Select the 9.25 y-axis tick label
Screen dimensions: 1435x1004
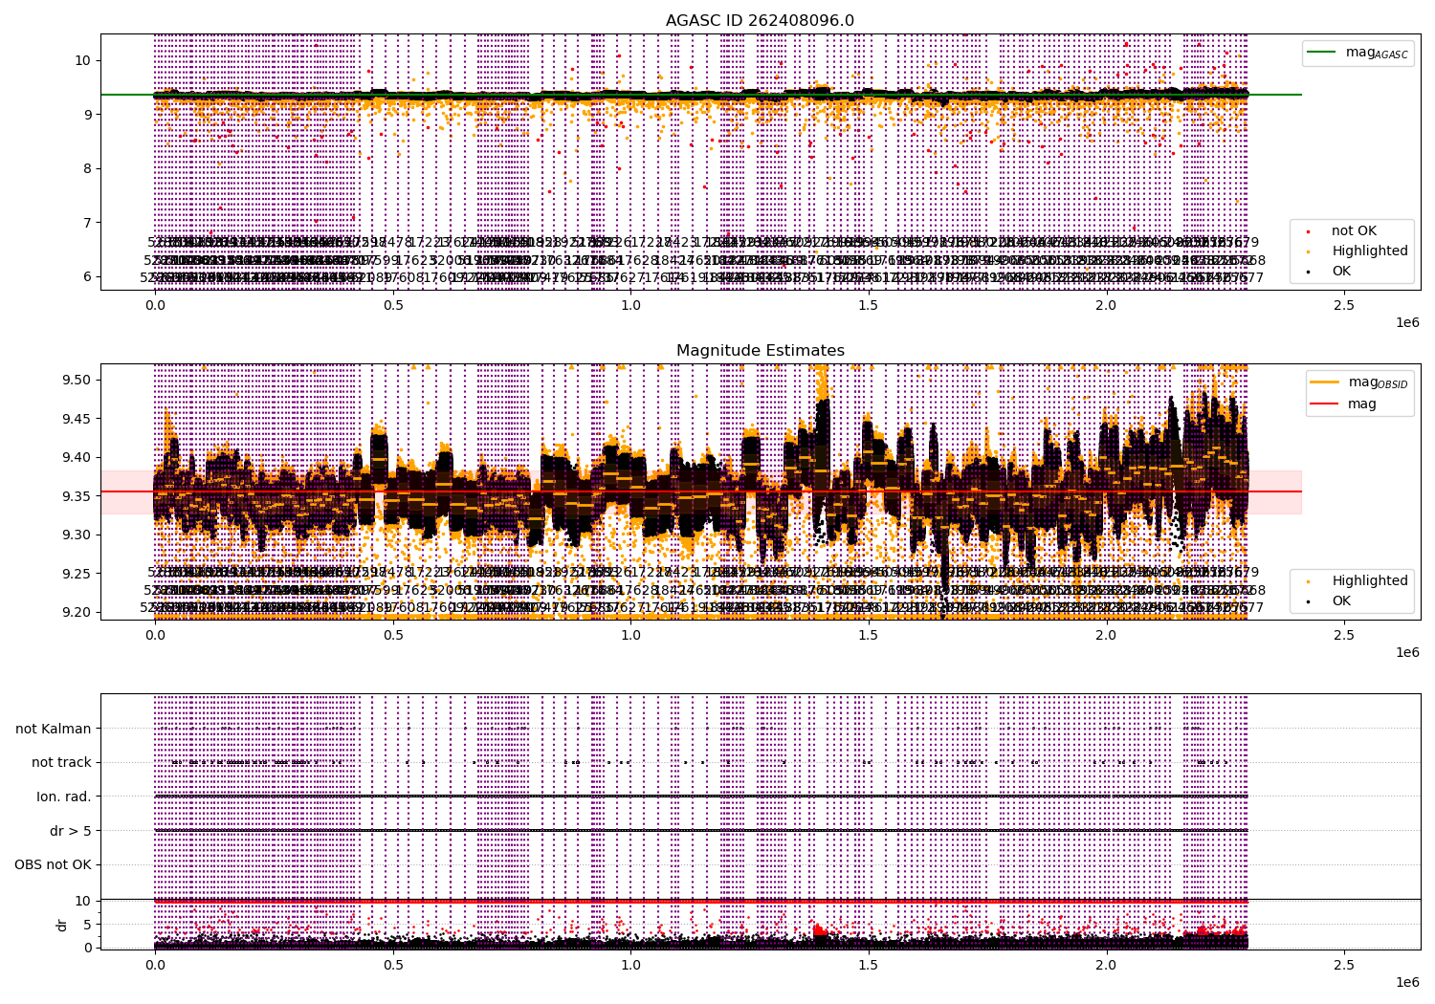pos(77,574)
